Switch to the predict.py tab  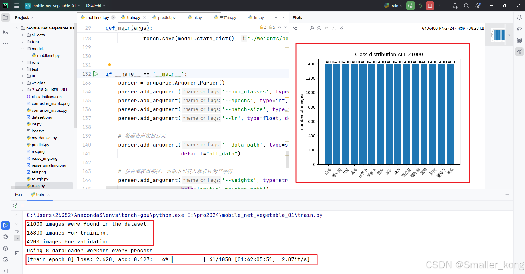pos(164,17)
